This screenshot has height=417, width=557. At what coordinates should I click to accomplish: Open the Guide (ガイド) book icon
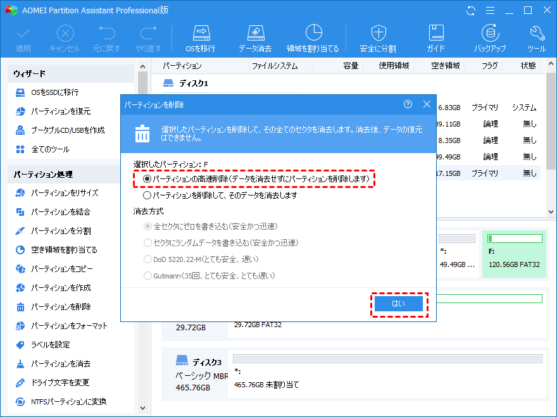436,39
